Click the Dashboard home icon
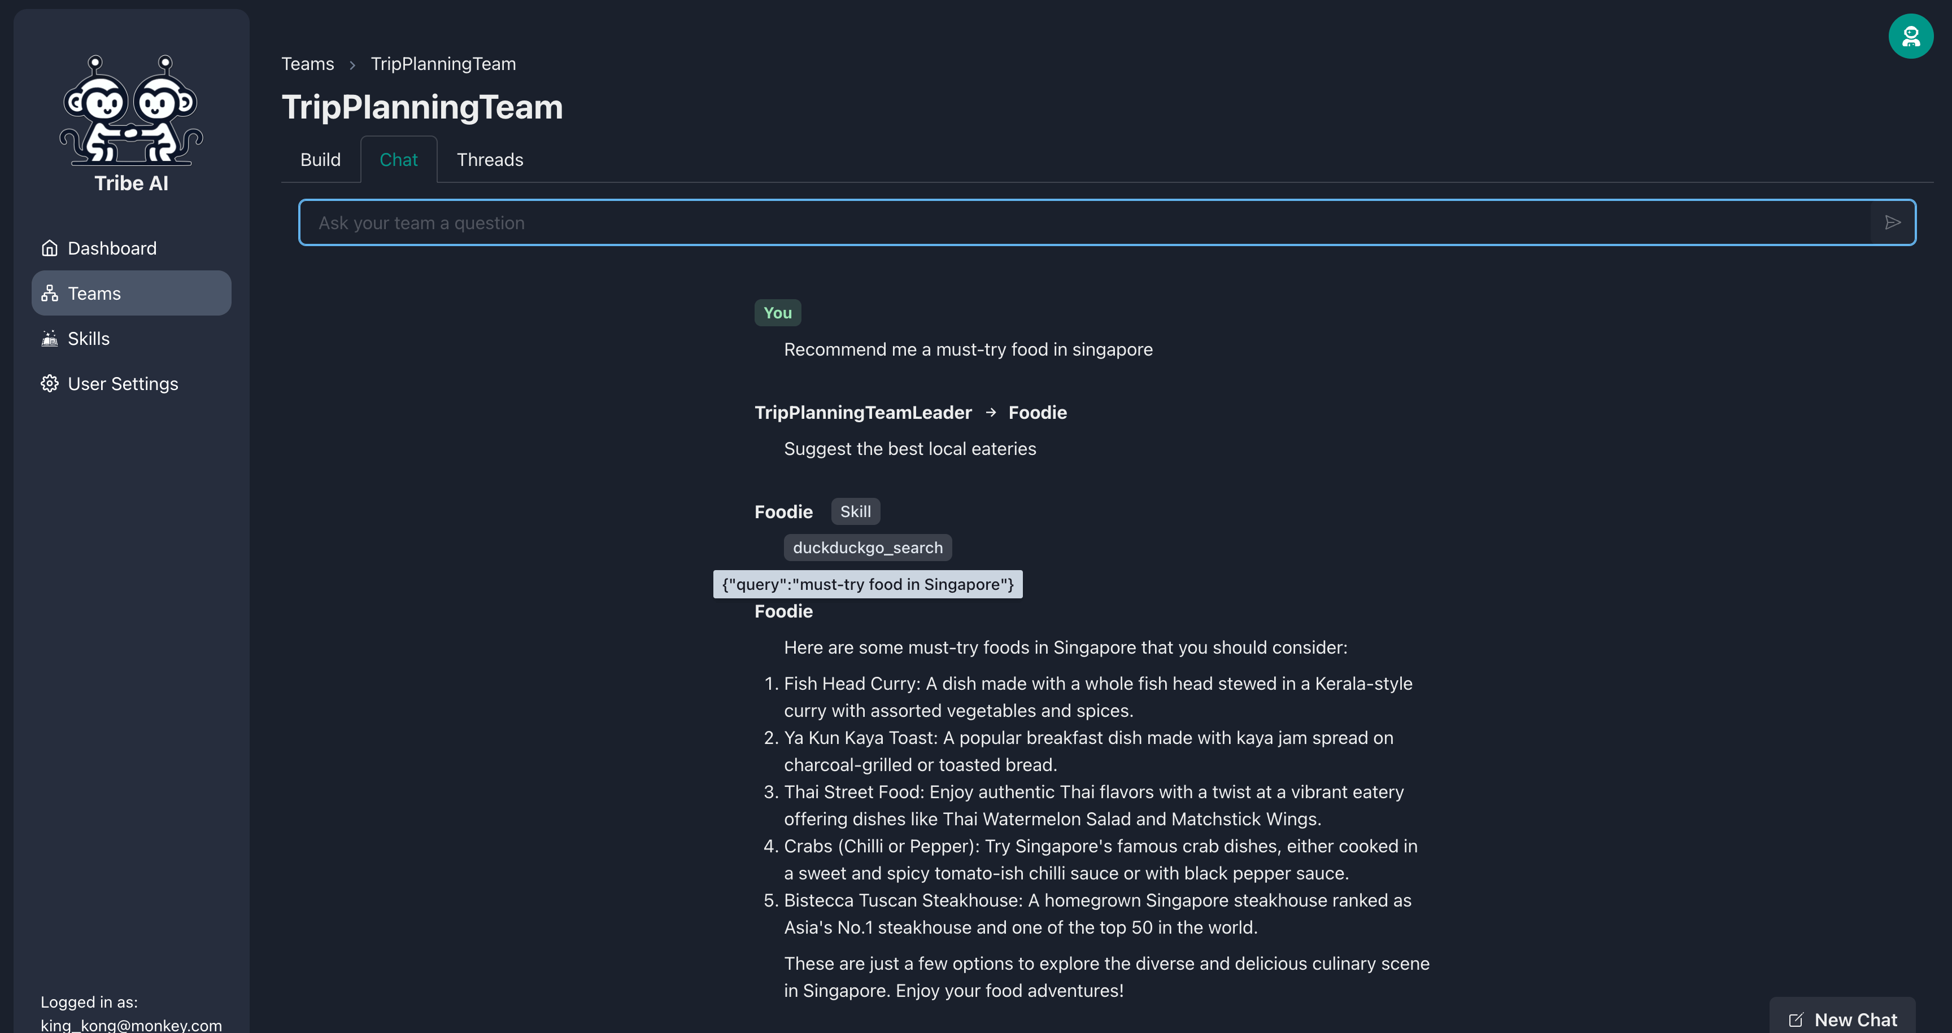Screen dimensions: 1952x1033 pyautogui.click(x=50, y=248)
